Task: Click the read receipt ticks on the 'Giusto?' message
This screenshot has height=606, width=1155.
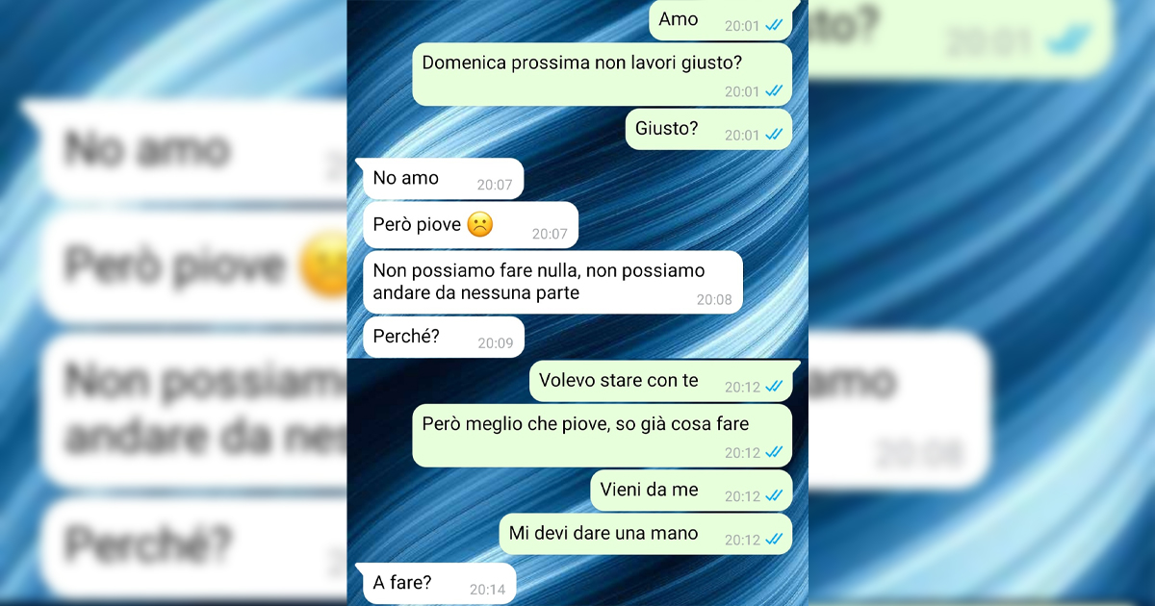Action: coord(775,135)
